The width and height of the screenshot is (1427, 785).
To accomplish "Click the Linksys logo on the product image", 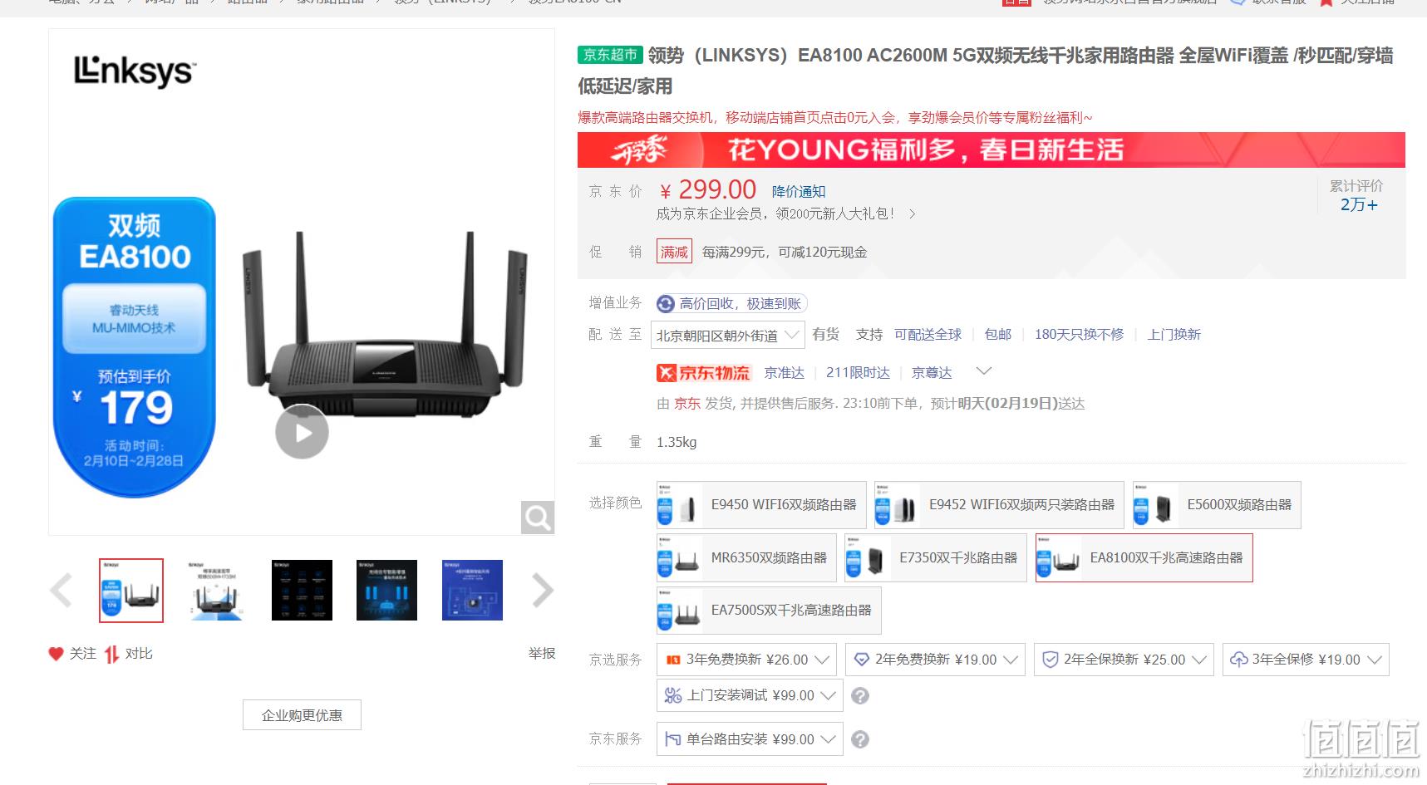I will [x=134, y=71].
